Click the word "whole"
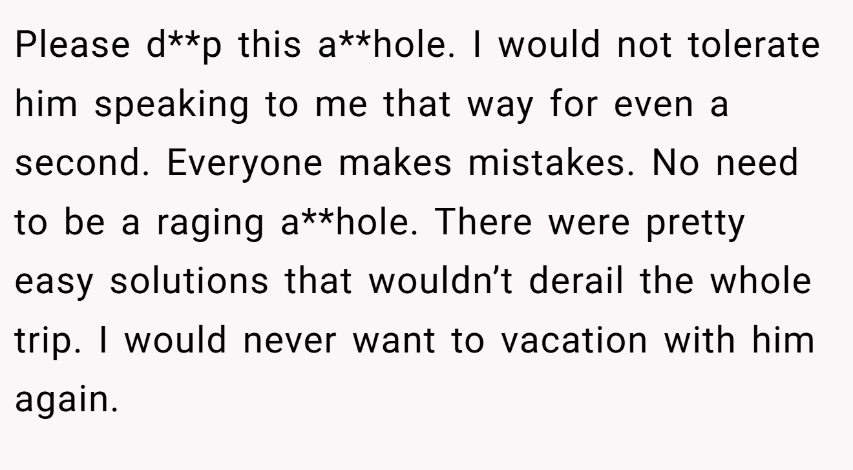 tap(764, 283)
